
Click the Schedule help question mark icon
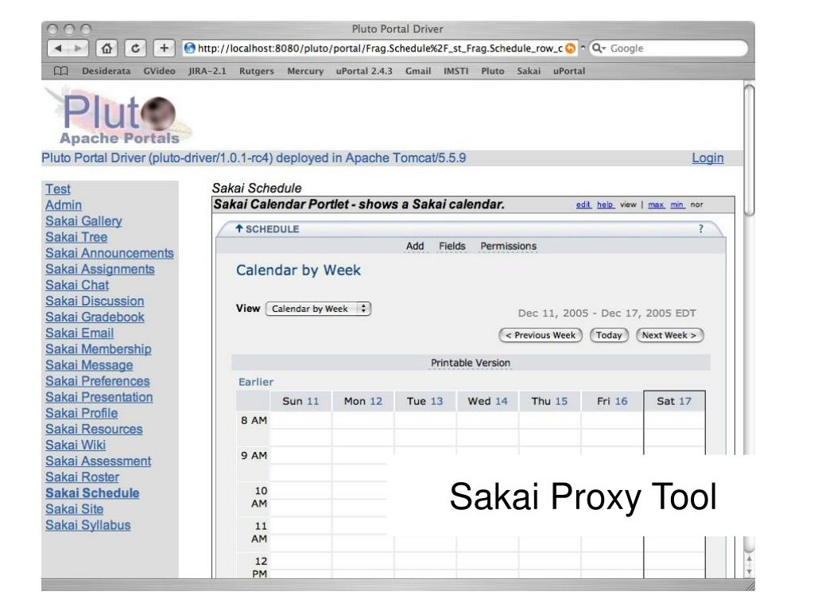coord(700,228)
